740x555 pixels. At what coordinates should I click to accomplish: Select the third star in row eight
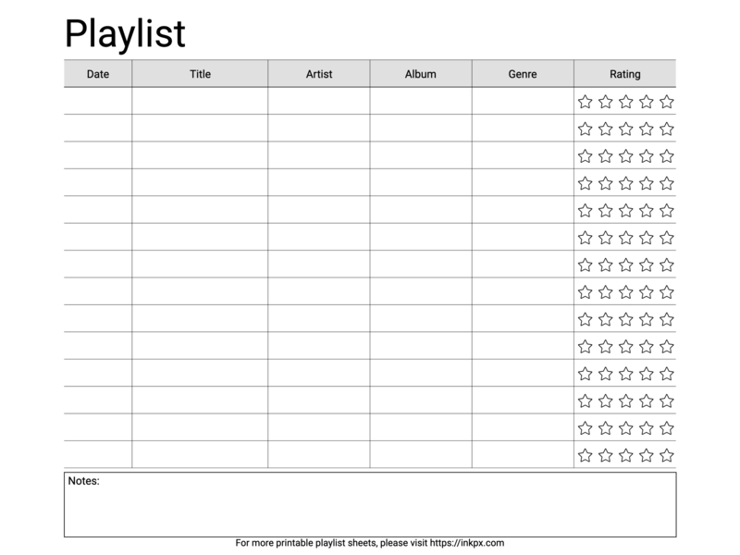[625, 292]
